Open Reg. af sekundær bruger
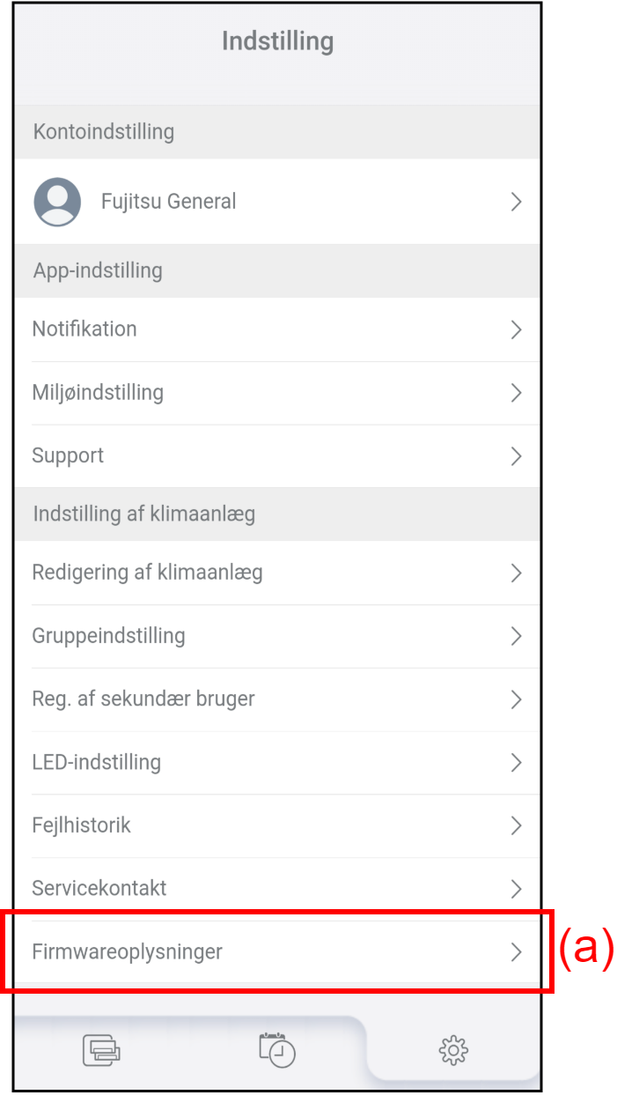Image resolution: width=617 pixels, height=1095 pixels. pyautogui.click(x=277, y=699)
